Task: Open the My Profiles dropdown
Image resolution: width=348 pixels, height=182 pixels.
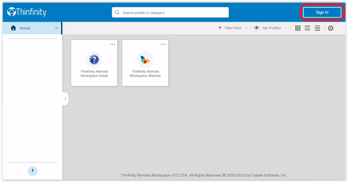Action: pos(274,28)
